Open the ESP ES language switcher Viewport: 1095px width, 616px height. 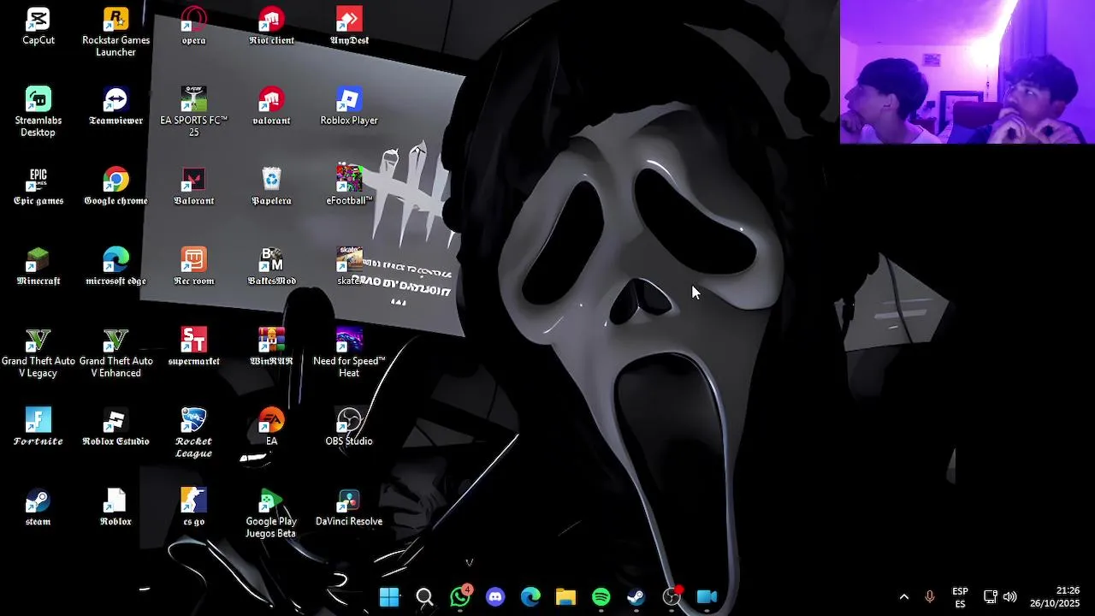(x=960, y=597)
